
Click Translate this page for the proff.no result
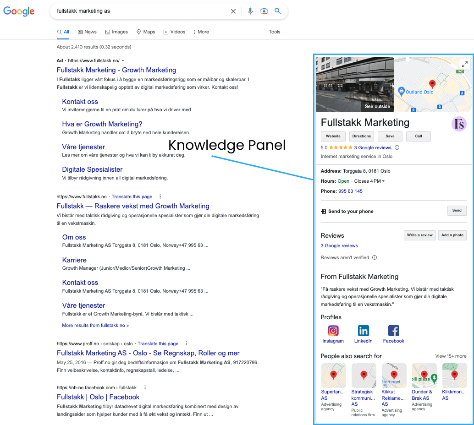click(158, 344)
